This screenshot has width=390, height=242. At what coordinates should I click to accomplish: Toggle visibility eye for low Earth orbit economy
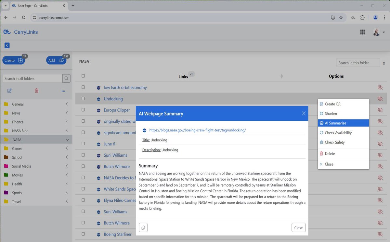(380, 87)
